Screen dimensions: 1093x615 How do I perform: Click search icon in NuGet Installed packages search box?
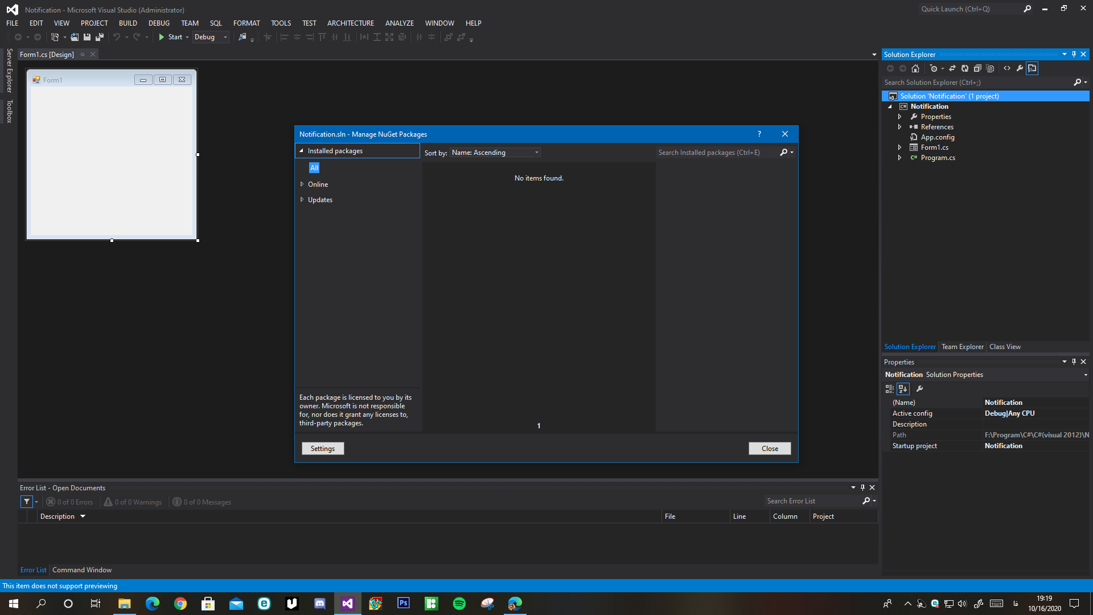tap(784, 153)
